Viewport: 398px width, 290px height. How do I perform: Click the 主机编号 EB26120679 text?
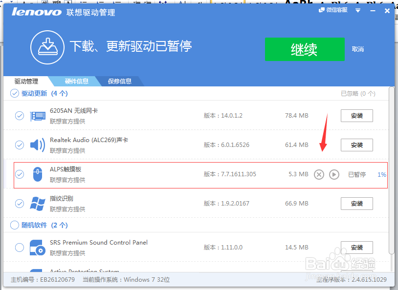pos(43,280)
